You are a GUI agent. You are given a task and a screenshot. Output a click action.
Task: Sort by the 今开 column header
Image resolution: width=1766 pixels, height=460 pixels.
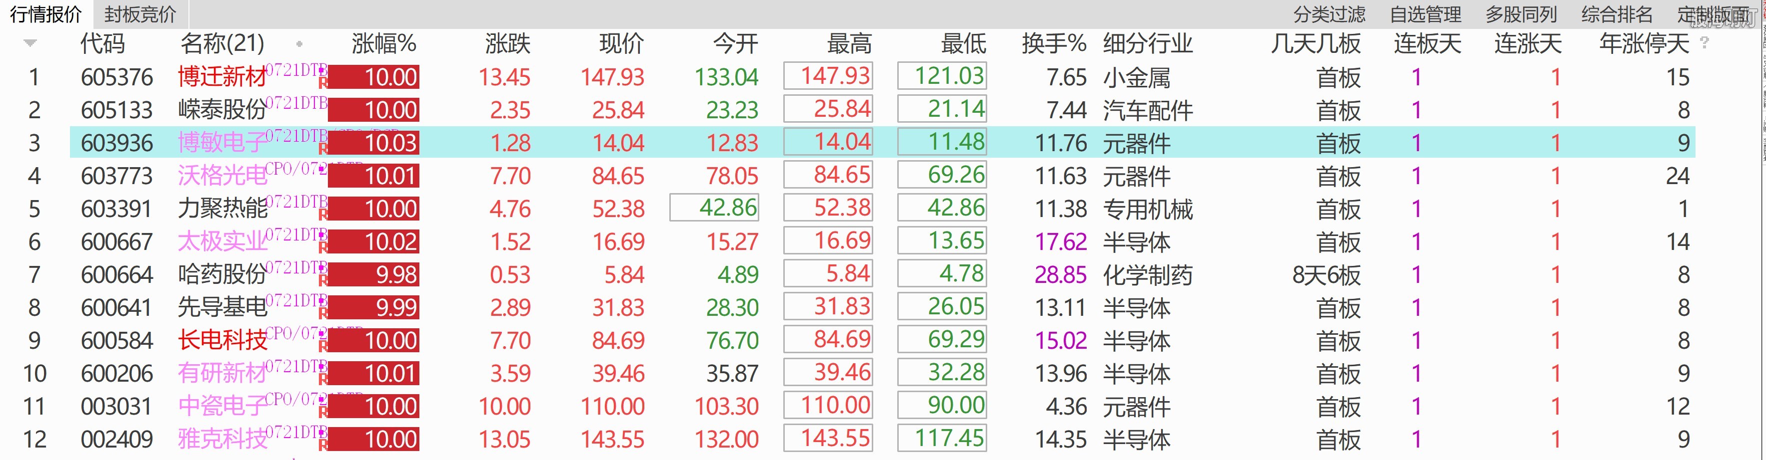(735, 44)
